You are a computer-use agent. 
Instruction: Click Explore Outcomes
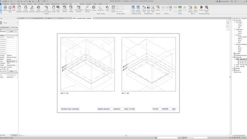[138, 8]
